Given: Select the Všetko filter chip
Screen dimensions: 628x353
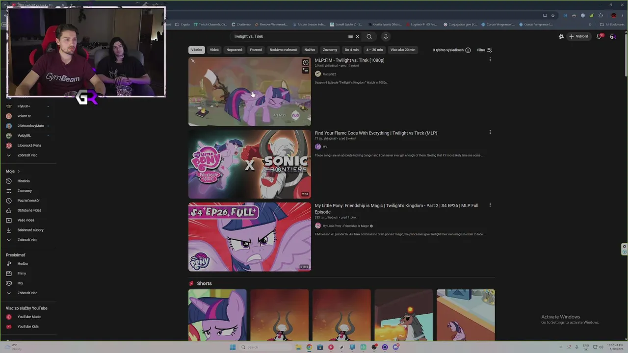Looking at the screenshot, I should [x=197, y=50].
